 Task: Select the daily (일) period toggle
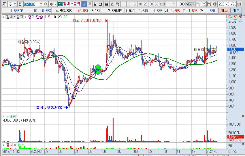(x=84, y=4)
